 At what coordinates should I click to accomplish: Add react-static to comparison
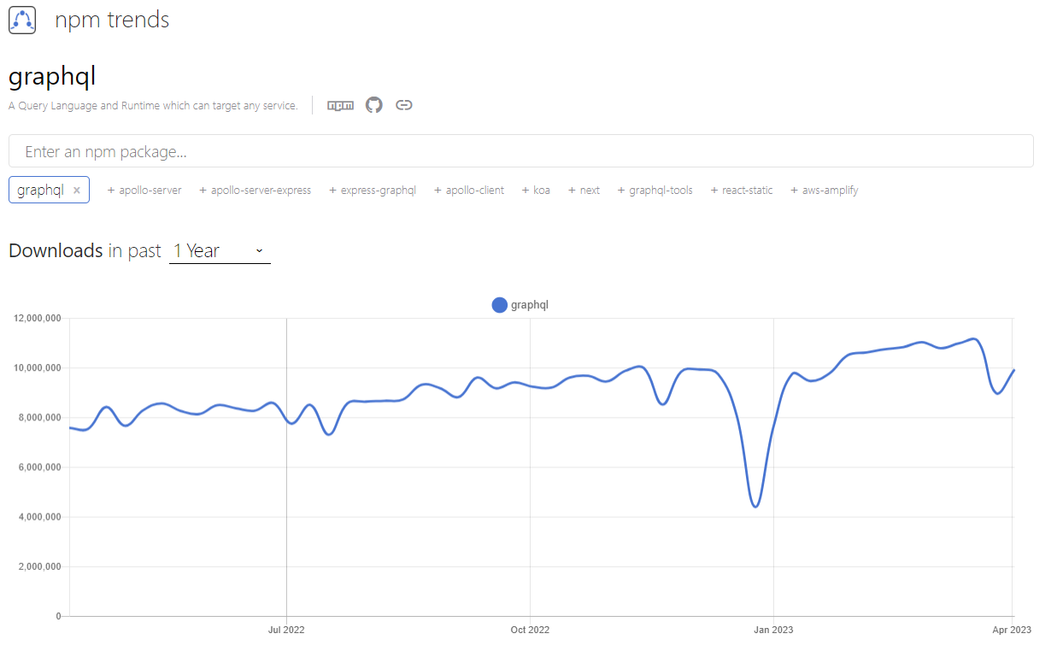click(x=742, y=191)
